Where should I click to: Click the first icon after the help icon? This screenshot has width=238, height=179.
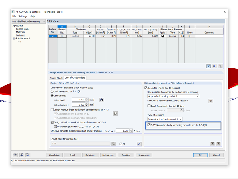tap(22, 155)
